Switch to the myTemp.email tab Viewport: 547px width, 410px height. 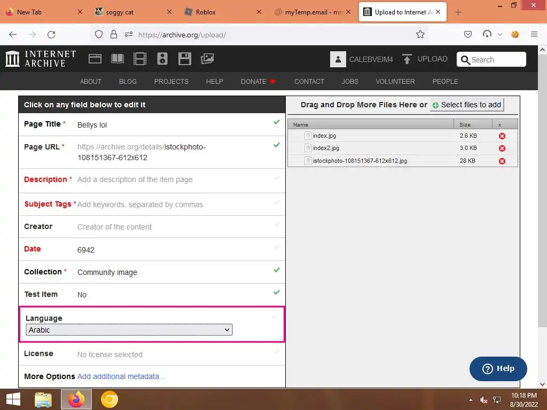pyautogui.click(x=314, y=12)
